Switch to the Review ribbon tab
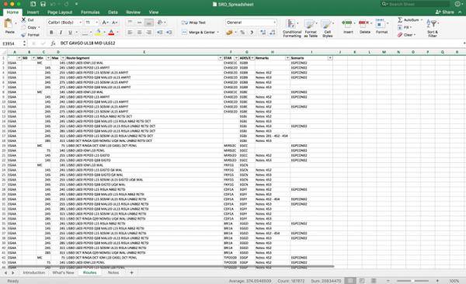466x284 pixels. click(x=133, y=12)
